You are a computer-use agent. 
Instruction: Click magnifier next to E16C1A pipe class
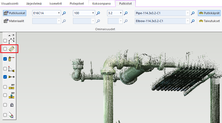click(x=64, y=13)
